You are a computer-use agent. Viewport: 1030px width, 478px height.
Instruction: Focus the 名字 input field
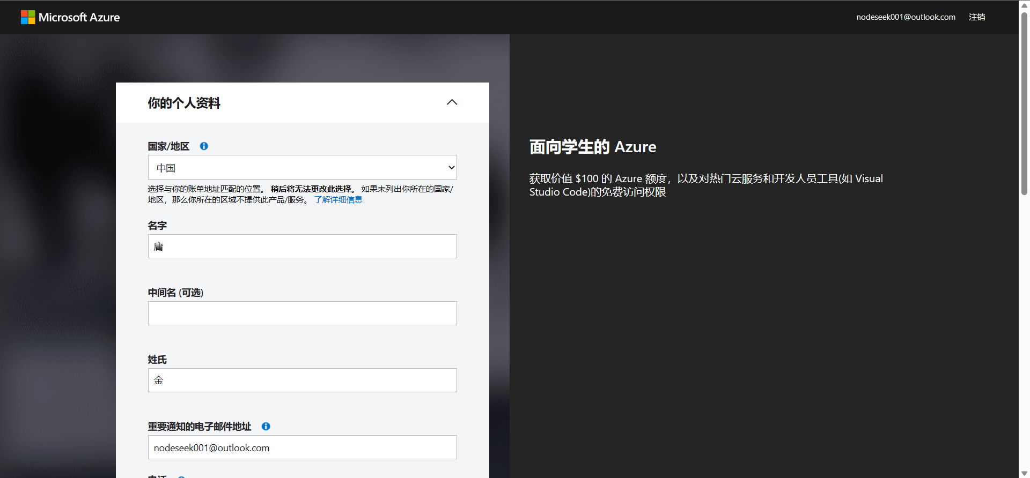click(x=302, y=247)
